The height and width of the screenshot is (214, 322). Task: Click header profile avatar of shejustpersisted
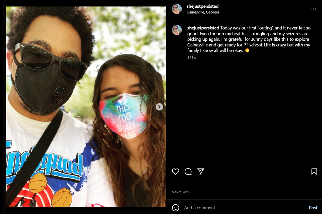pyautogui.click(x=177, y=9)
